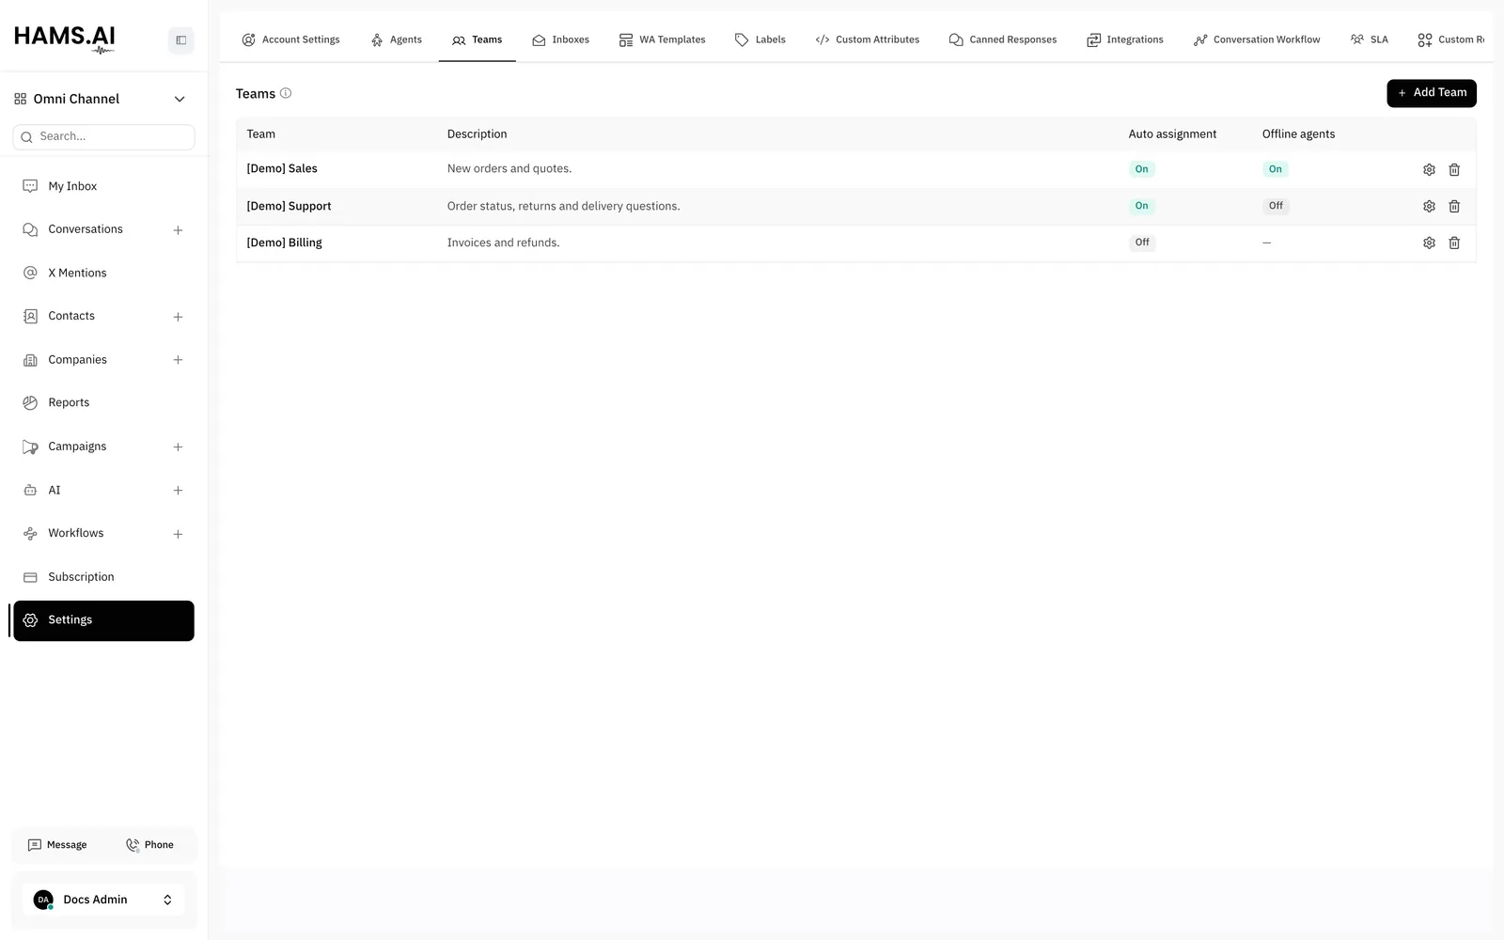1504x940 pixels.
Task: Open the Subscription page
Action: tap(103, 577)
